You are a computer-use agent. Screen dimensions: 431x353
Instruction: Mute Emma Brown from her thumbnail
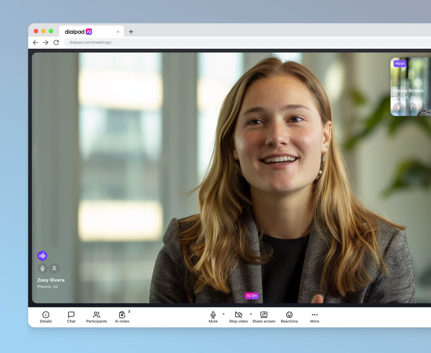[x=398, y=108]
